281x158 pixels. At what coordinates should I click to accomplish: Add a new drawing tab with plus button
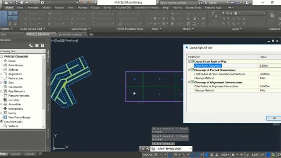pos(91,34)
